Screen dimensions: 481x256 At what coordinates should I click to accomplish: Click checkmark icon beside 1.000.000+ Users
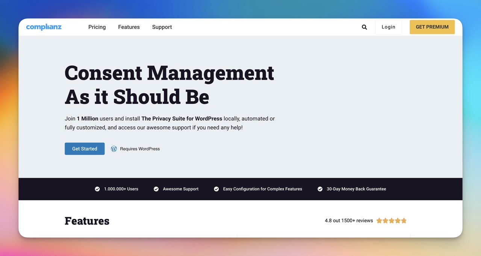coord(97,189)
